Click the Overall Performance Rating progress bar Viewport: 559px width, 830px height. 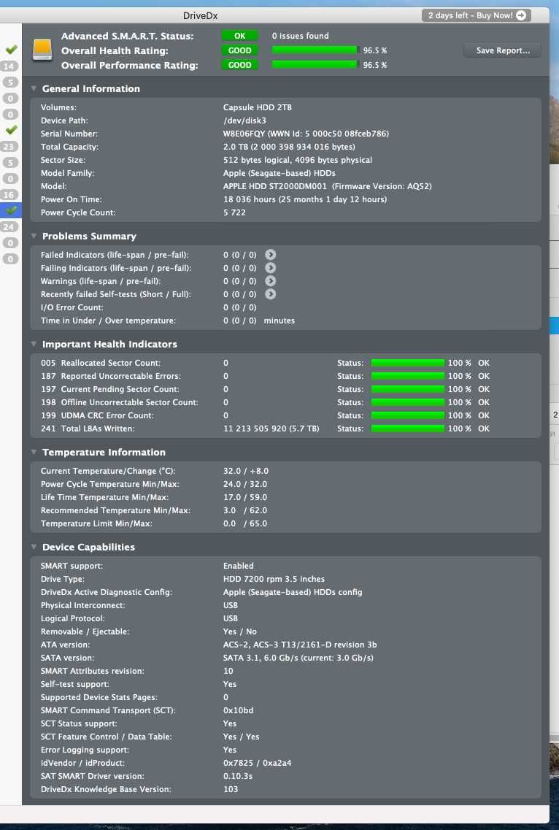(x=316, y=65)
